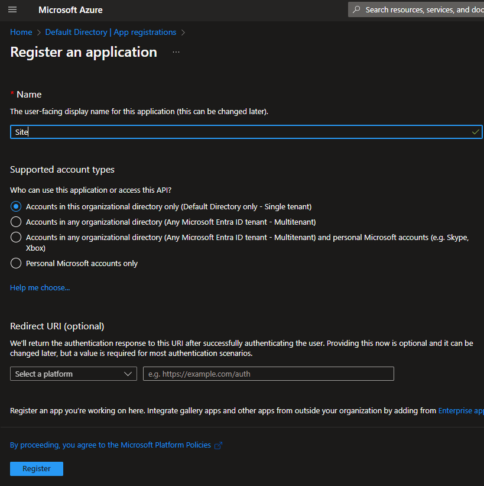Open the Azure portal hamburger menu
The width and height of the screenshot is (484, 486).
[x=12, y=9]
